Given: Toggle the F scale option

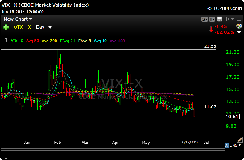Looking at the screenshot, I should tap(239, 146).
